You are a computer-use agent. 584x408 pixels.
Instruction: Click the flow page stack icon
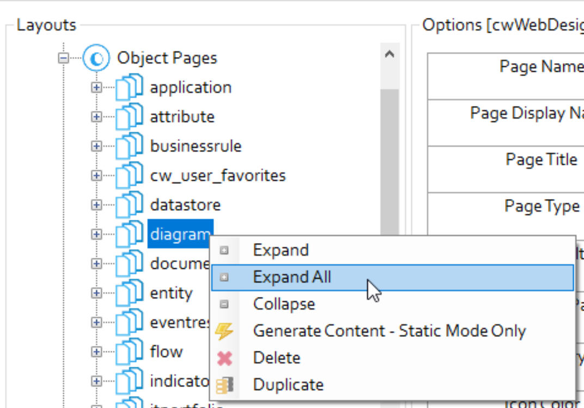pos(130,352)
